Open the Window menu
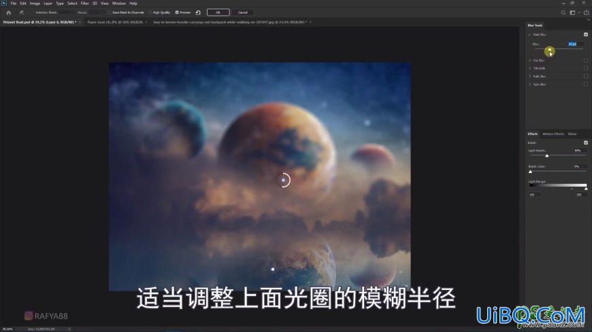 click(119, 3)
